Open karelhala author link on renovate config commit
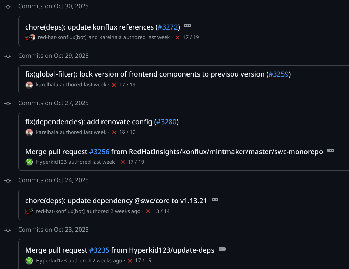Viewport: 349px width, 269px height. [x=47, y=132]
